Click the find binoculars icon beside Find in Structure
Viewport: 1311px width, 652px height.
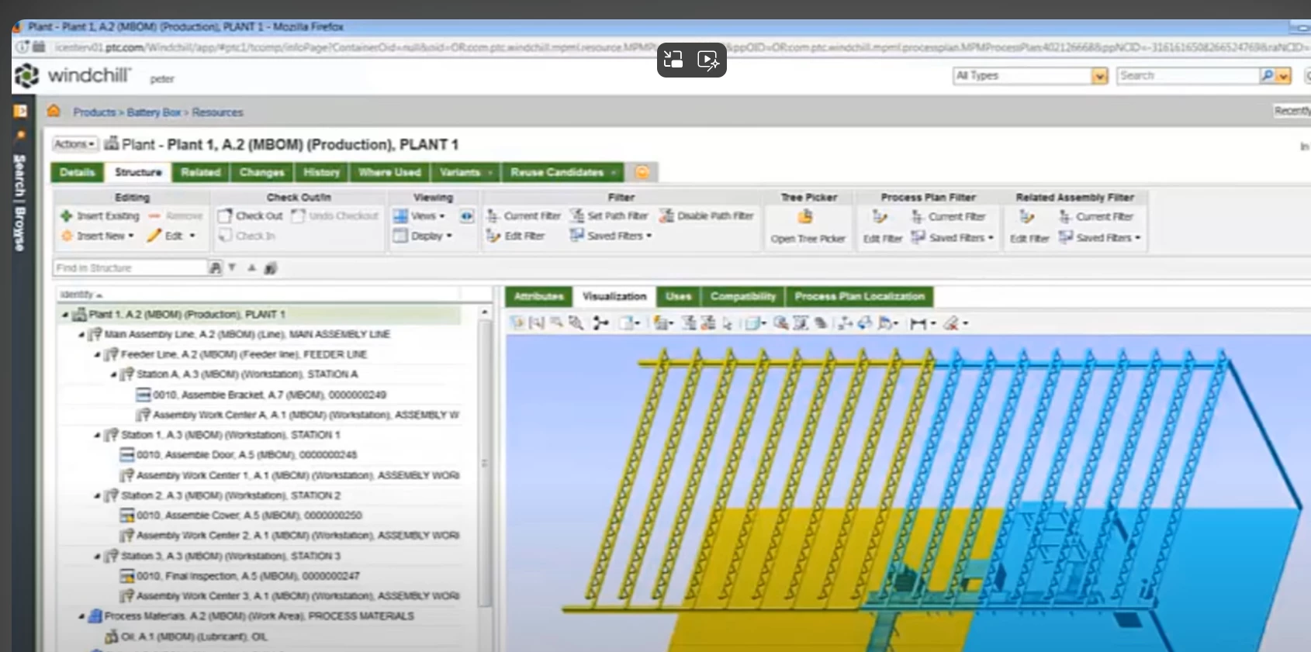[x=215, y=267]
